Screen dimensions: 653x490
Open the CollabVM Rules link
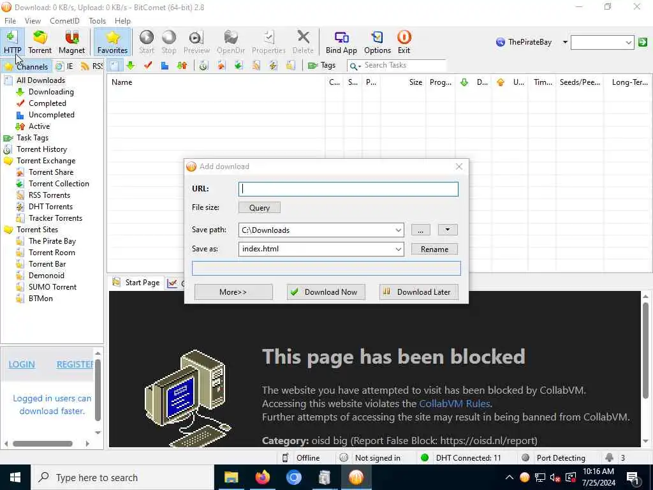coord(454,404)
